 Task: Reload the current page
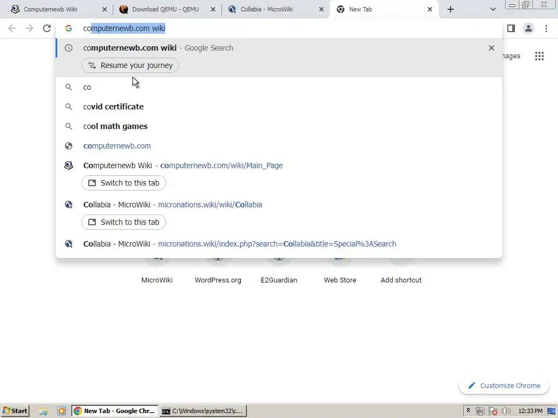(x=47, y=28)
